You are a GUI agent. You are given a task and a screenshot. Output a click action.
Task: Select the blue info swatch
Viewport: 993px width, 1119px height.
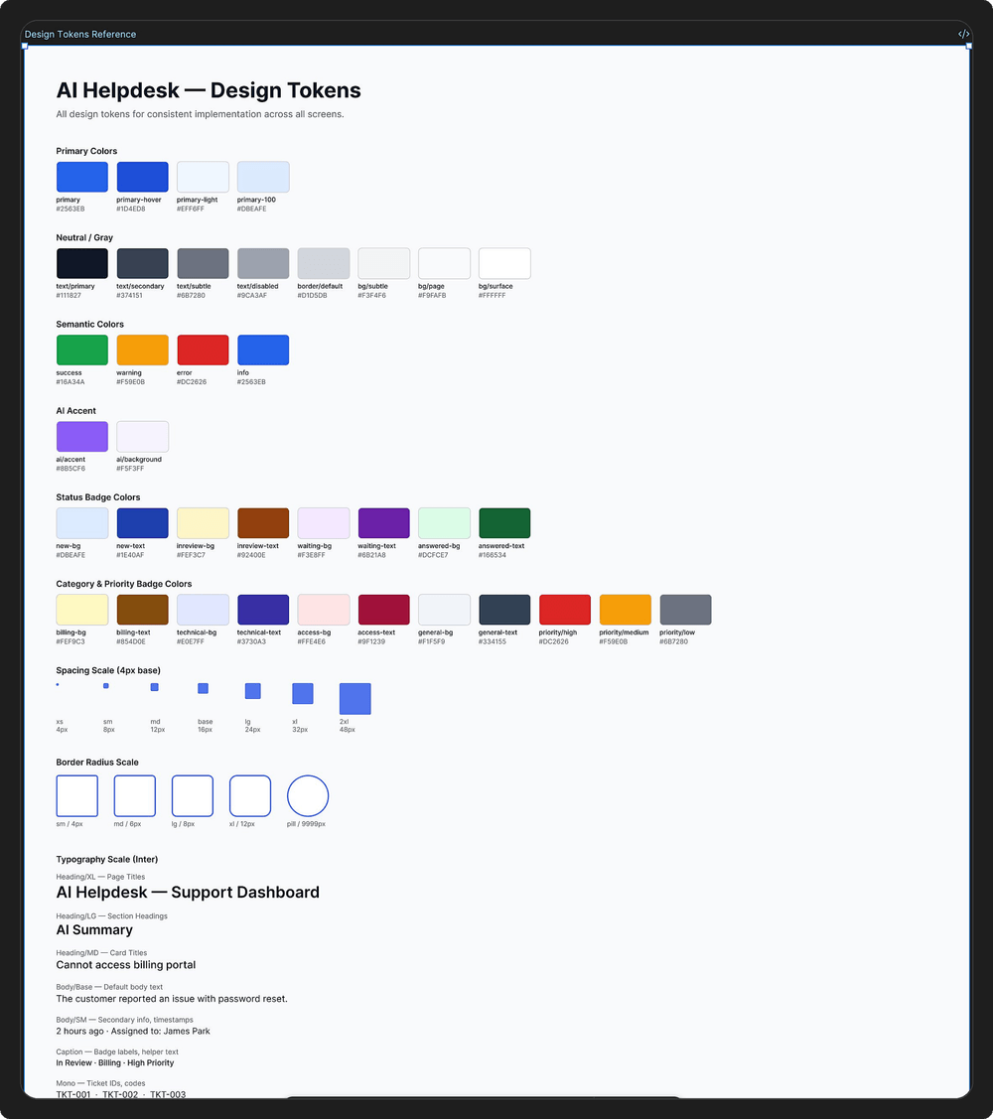(x=263, y=350)
